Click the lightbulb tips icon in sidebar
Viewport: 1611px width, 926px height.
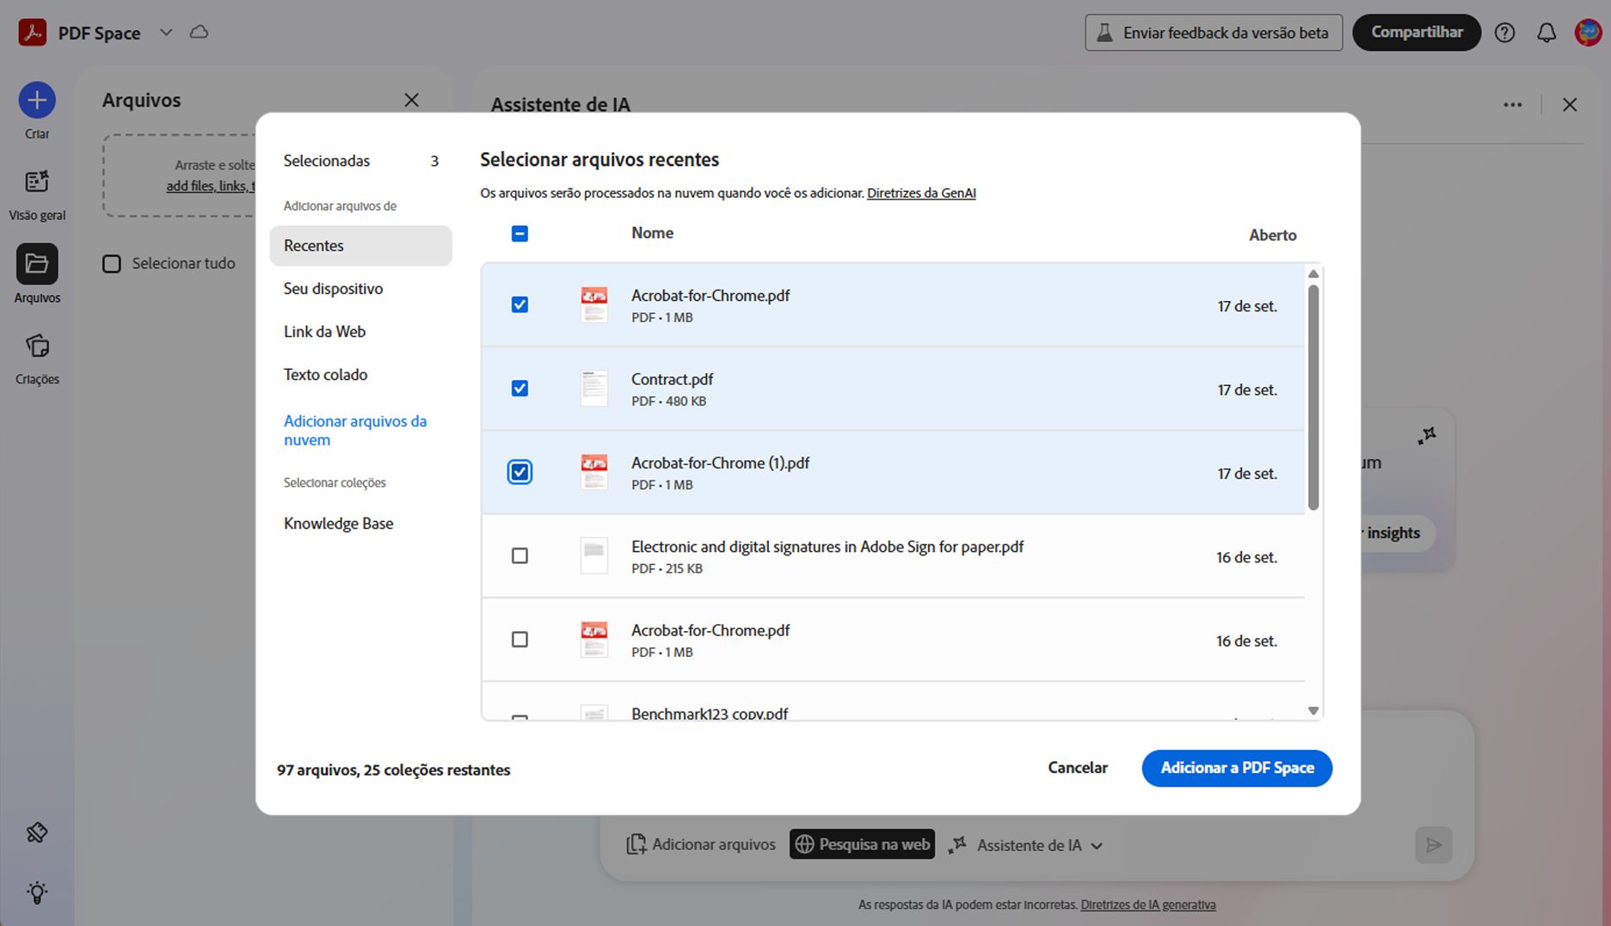tap(37, 892)
